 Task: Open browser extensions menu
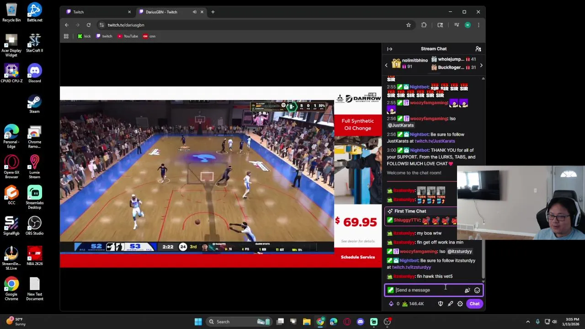coord(424,25)
